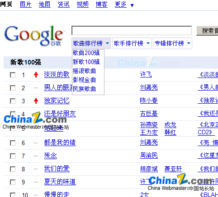
Task: Select 摇滚歌曲 from the open menu
Action: pyautogui.click(x=84, y=71)
